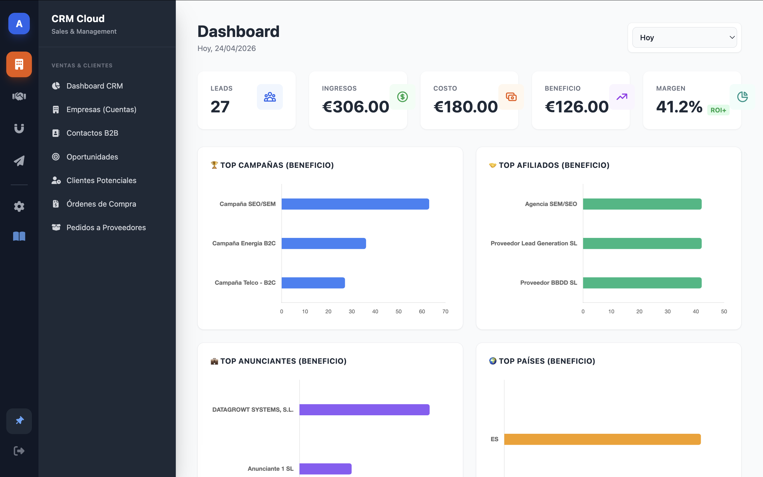Select the orange building icon in the sidebar
Viewport: 763px width, 477px height.
18,64
